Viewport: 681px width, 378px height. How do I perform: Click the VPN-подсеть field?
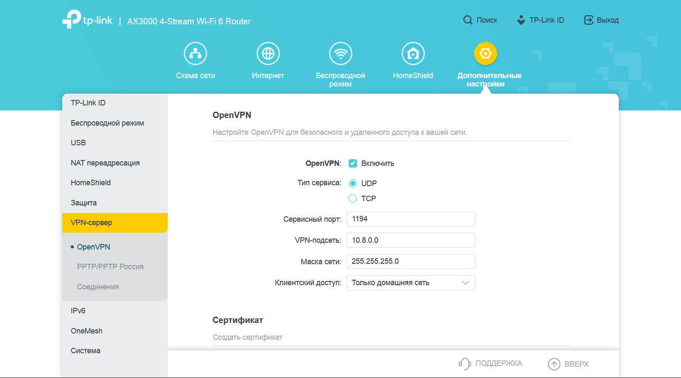tap(411, 240)
